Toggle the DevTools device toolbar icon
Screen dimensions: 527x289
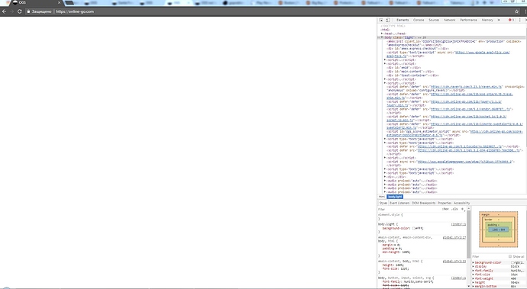point(388,20)
